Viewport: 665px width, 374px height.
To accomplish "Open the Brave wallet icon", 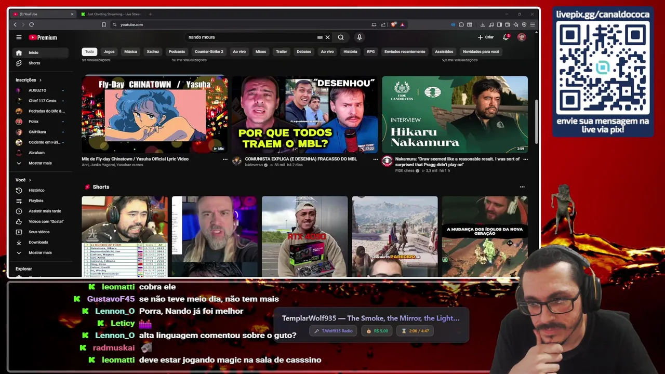I will [x=508, y=24].
